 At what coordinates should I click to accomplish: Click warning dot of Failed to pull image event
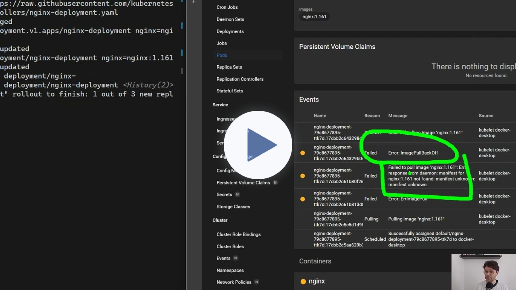tap(303, 176)
